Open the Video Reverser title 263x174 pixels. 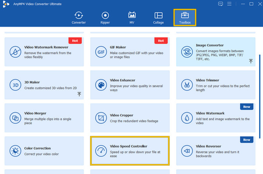coord(209,146)
